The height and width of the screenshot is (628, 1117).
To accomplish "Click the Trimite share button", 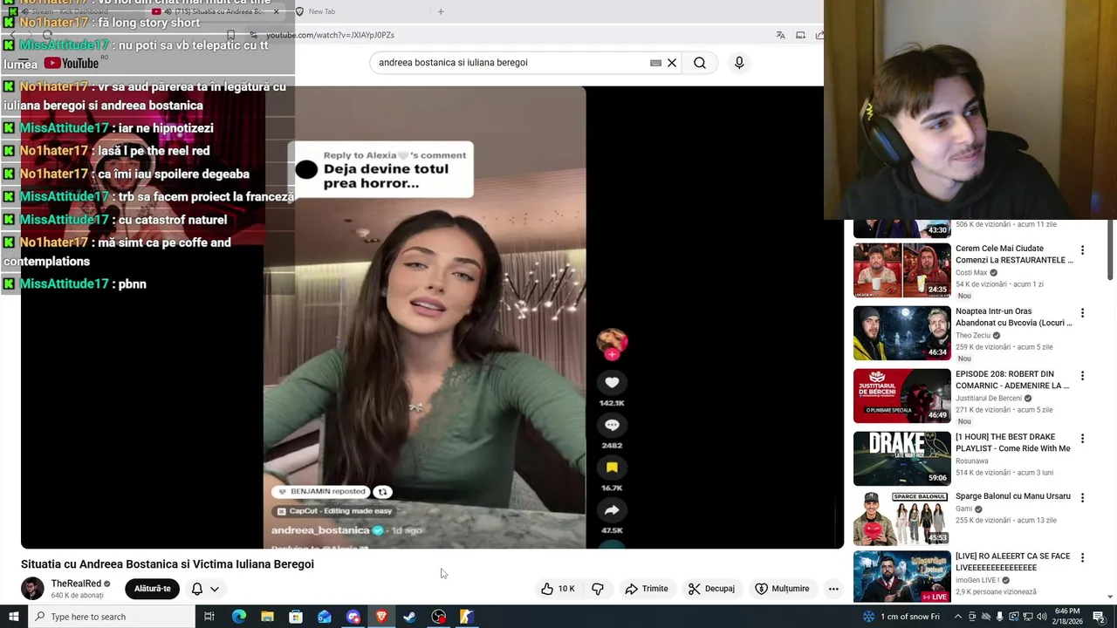I will pyautogui.click(x=647, y=589).
